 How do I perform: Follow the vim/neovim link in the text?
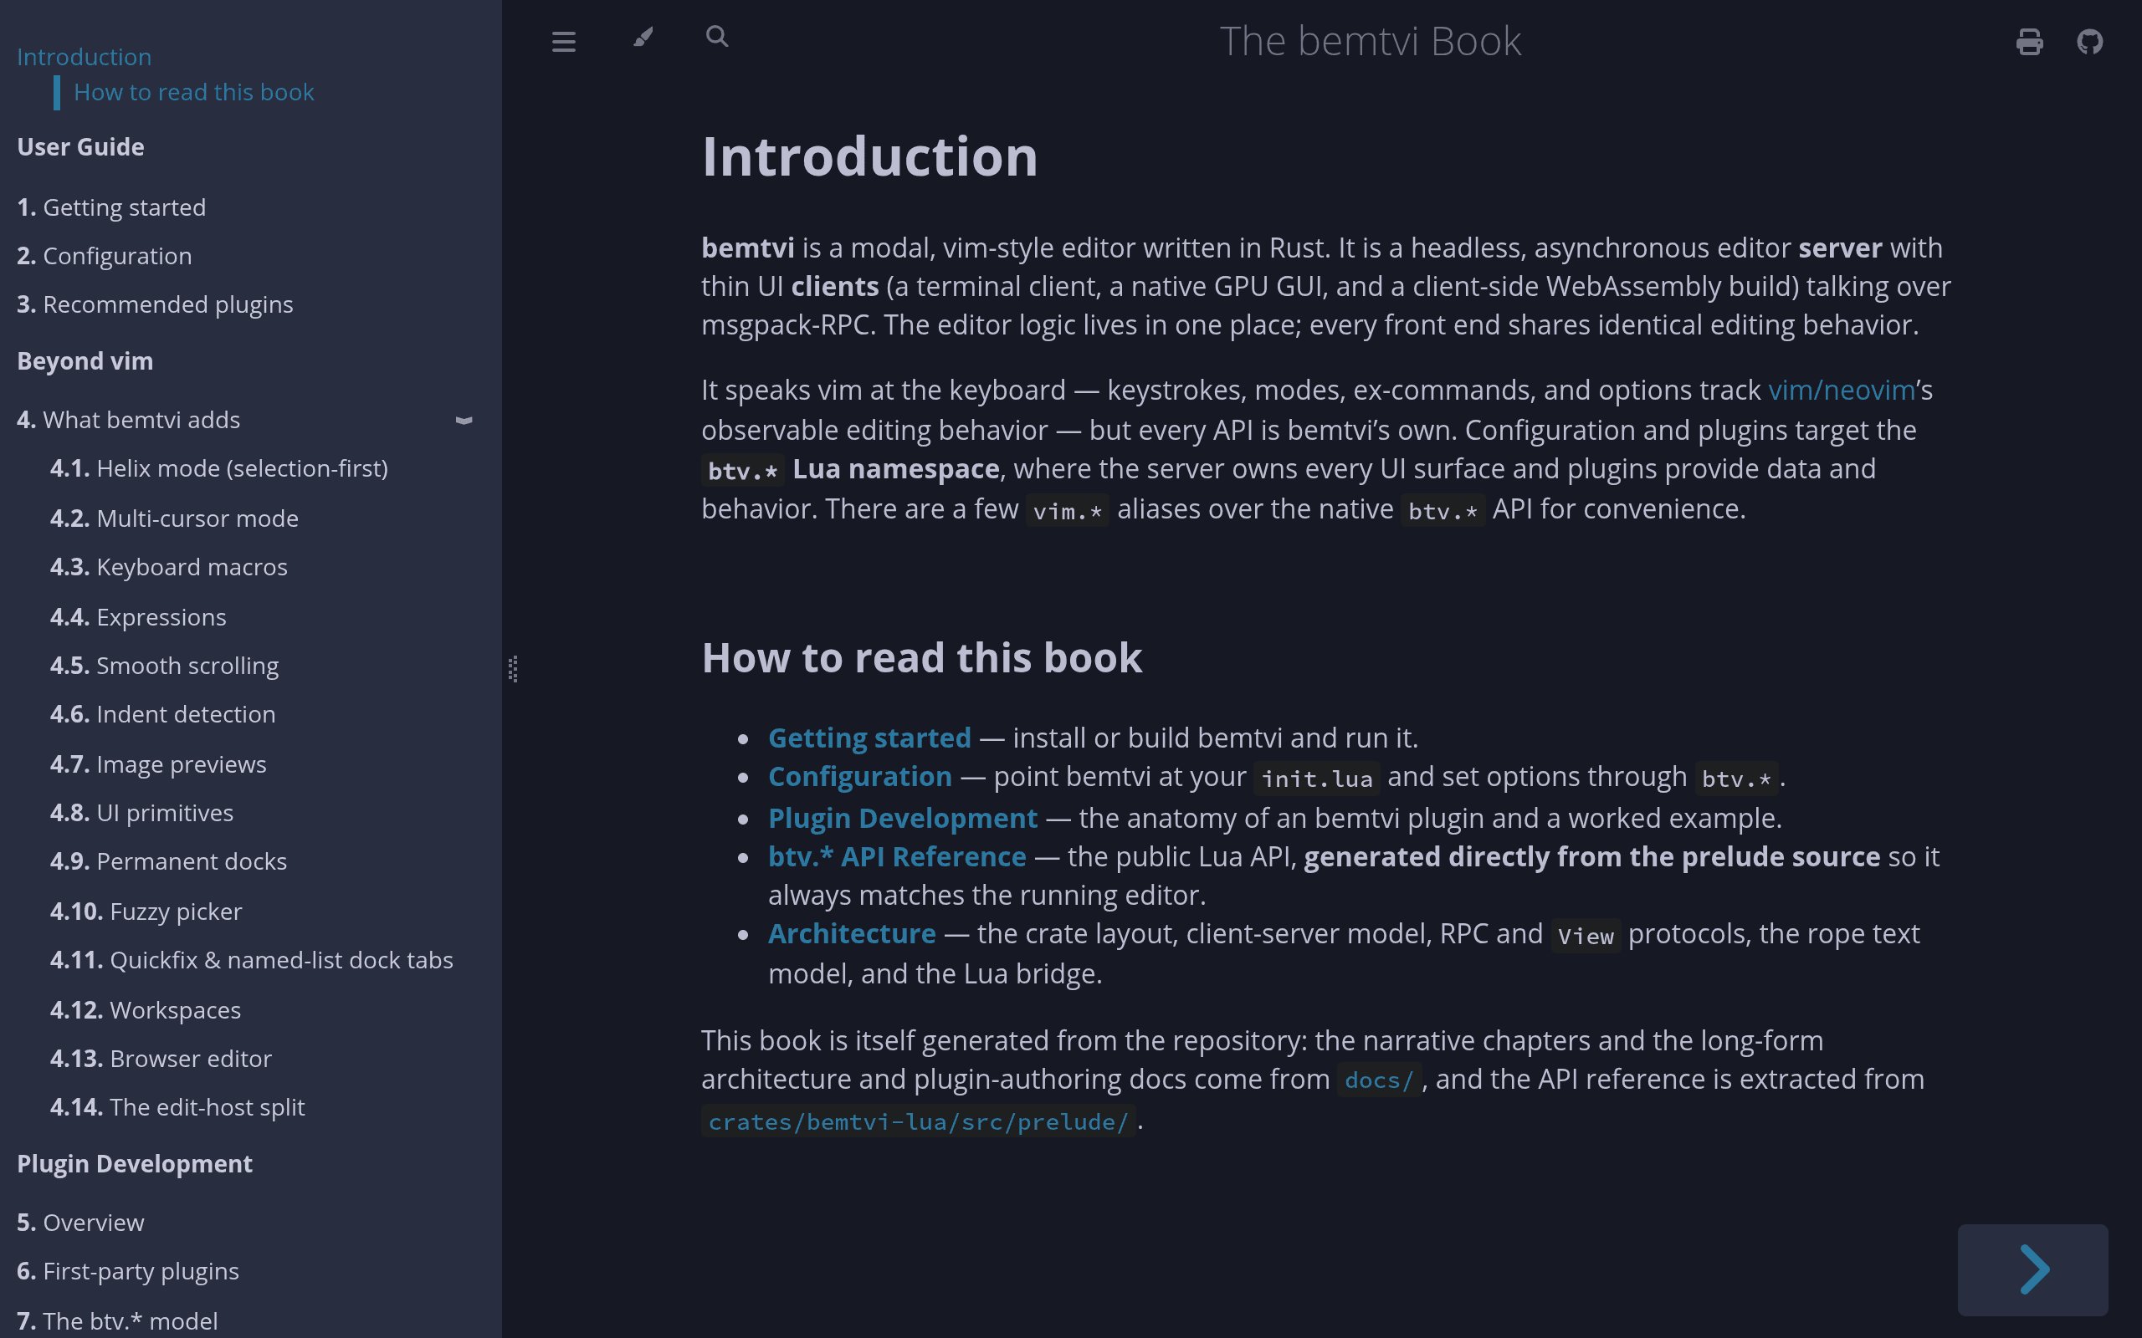[x=1841, y=391]
